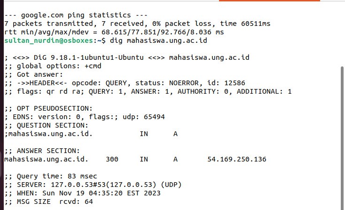The image size is (345, 210).
Task: Click the typed command dig mahasiswa.ung.ac.id
Action: point(158,40)
